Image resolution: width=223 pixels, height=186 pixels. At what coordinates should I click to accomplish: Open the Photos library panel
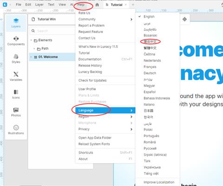pos(16,112)
